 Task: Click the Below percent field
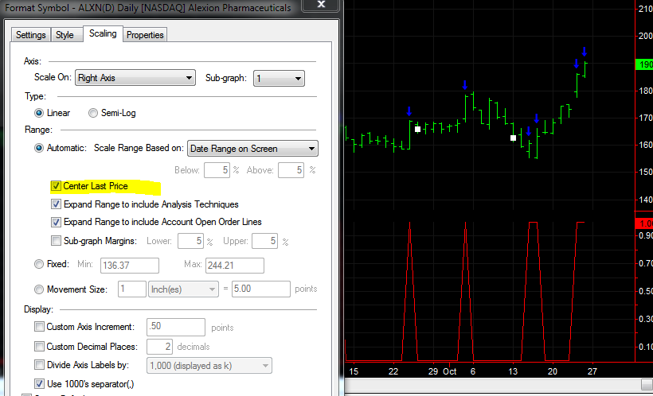[217, 169]
